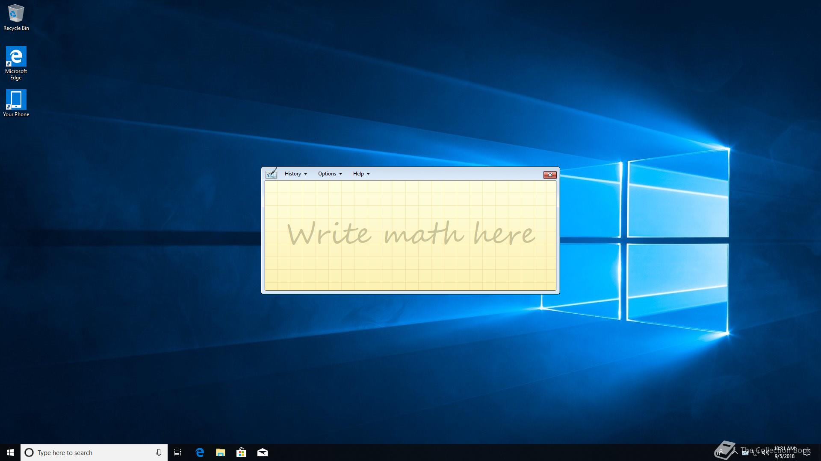Launch Edge from the taskbar

click(x=200, y=452)
